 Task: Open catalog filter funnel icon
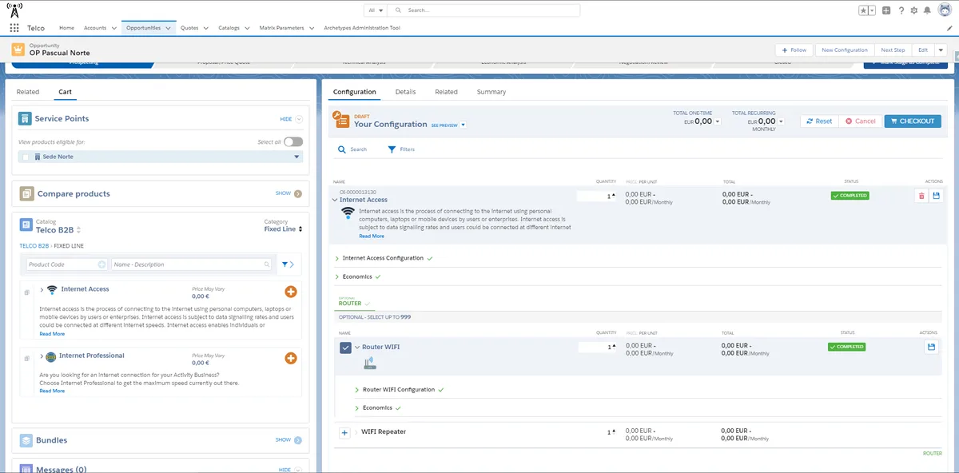(x=285, y=264)
